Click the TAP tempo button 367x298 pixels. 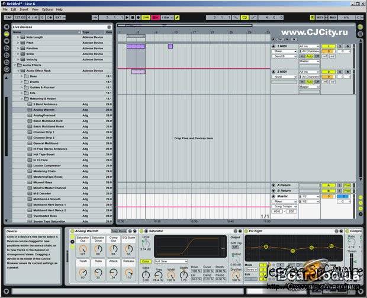click(8, 17)
